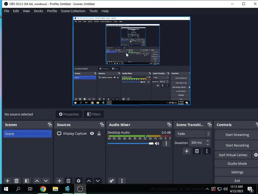Screen dimensions: 258x194
Task: Open the Edit menu
Action: [x=16, y=11]
